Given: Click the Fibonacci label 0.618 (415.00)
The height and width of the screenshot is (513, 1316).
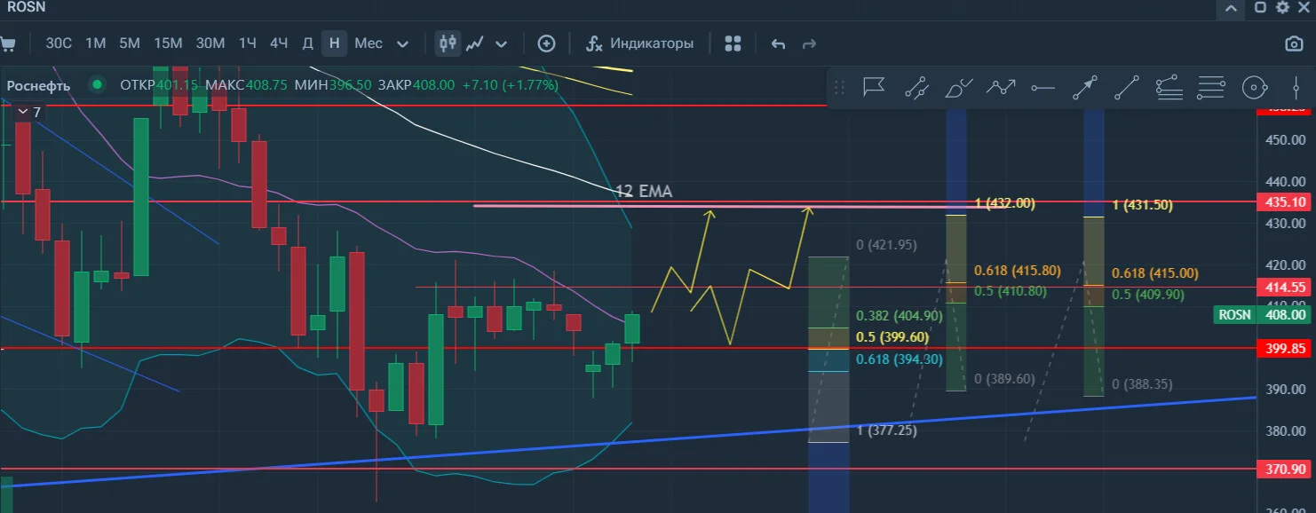Looking at the screenshot, I should point(1154,273).
